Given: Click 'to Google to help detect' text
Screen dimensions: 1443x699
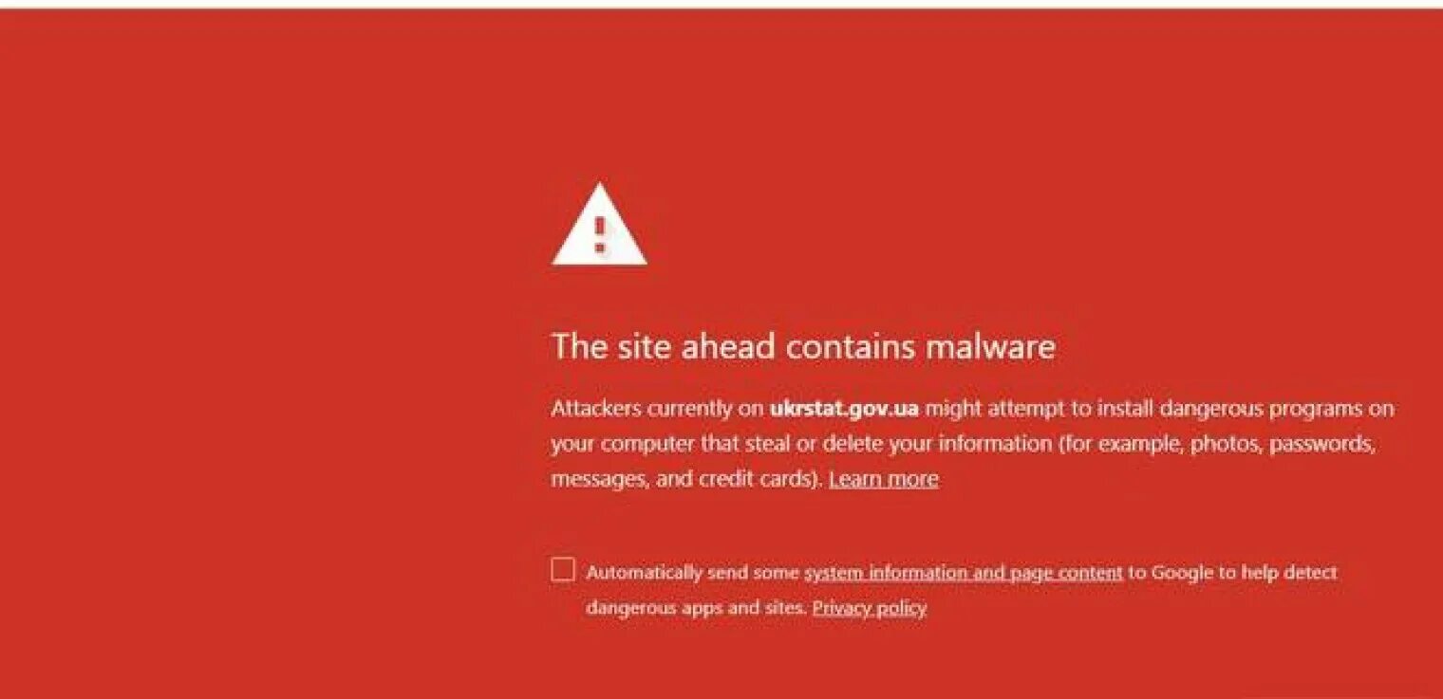Looking at the screenshot, I should point(1232,573).
